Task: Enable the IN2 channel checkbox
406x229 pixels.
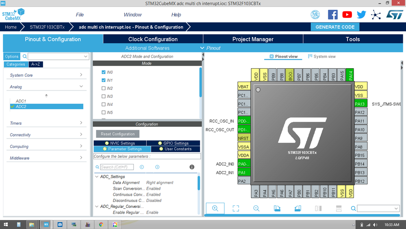Action: [x=104, y=88]
